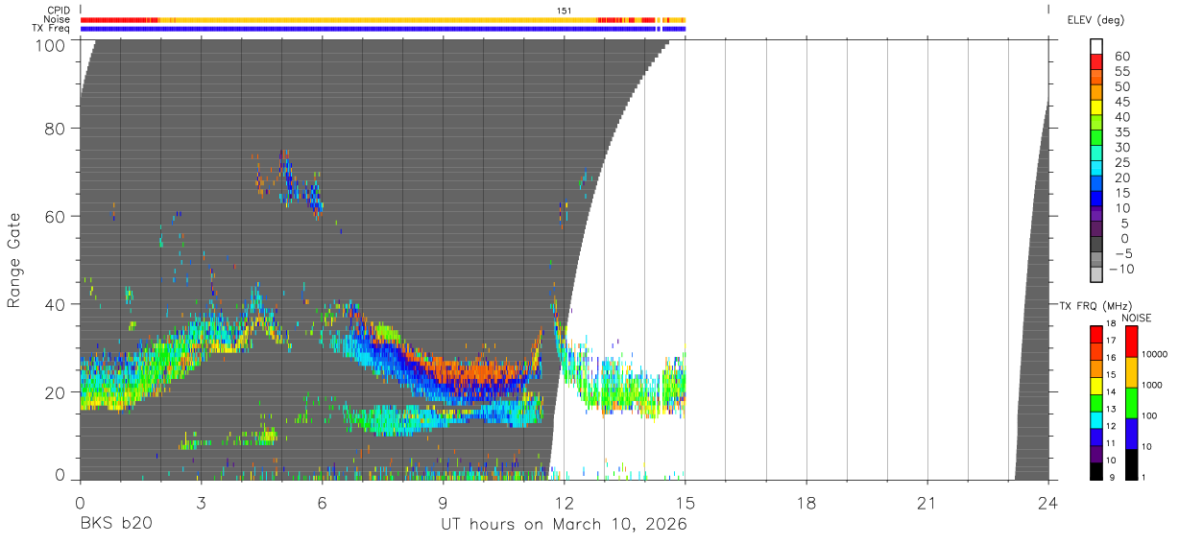Click the black bottom segment of TX FRQ bar

(x=1096, y=472)
